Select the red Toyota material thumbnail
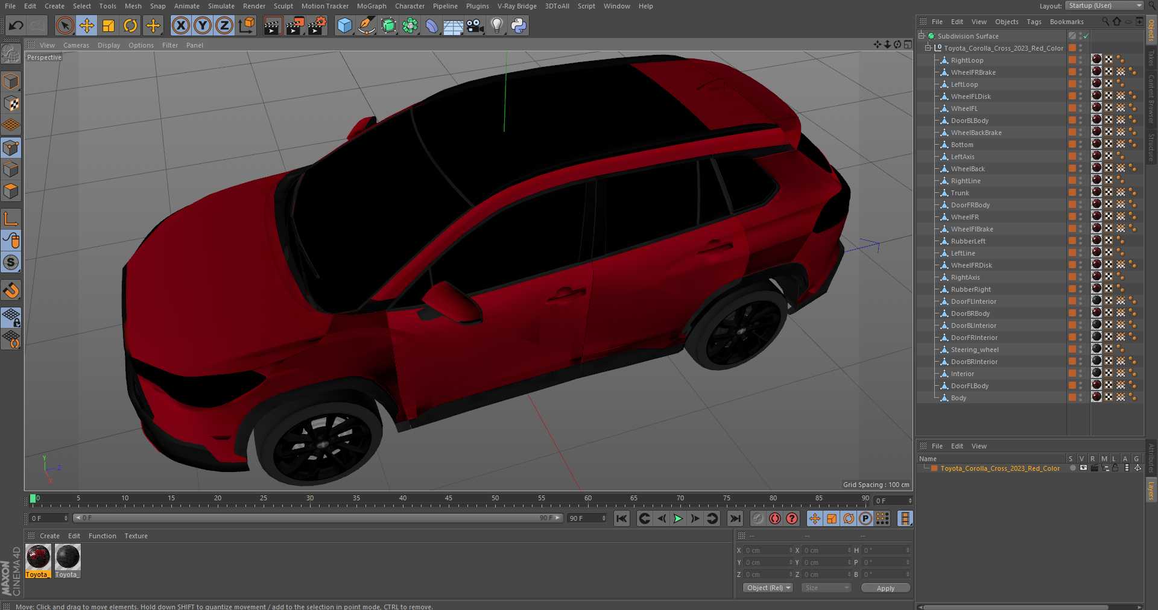This screenshot has height=610, width=1158. pos(38,557)
